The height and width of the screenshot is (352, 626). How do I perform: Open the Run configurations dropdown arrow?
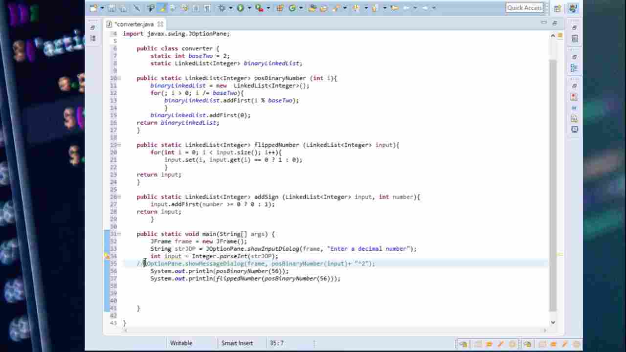pyautogui.click(x=249, y=8)
